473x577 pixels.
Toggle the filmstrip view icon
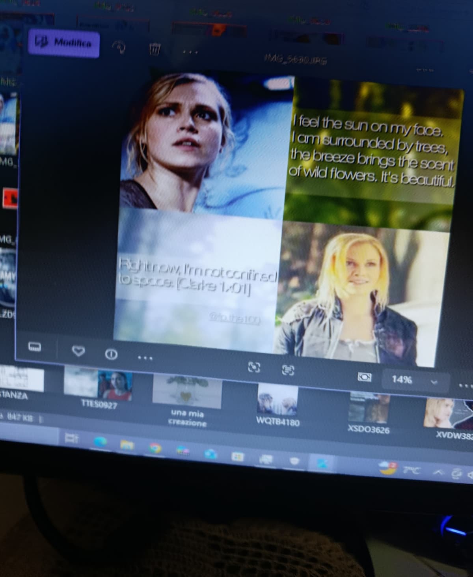coord(35,347)
